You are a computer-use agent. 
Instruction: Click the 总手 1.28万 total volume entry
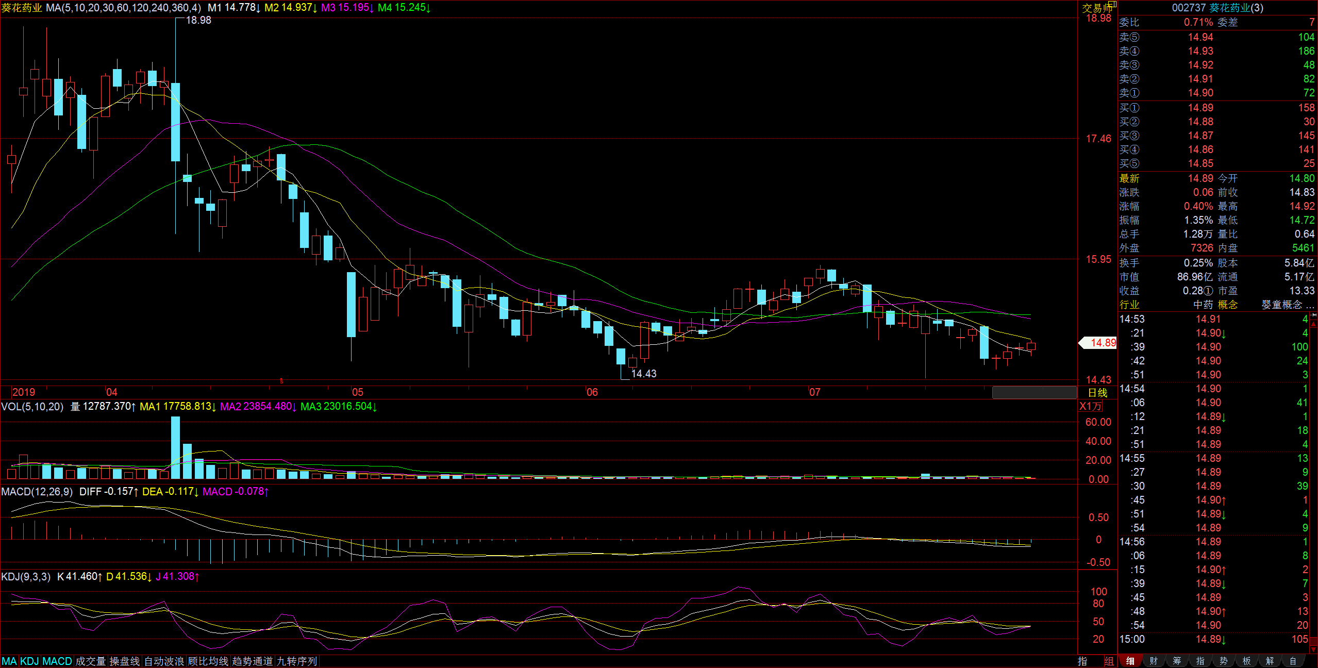click(1166, 234)
